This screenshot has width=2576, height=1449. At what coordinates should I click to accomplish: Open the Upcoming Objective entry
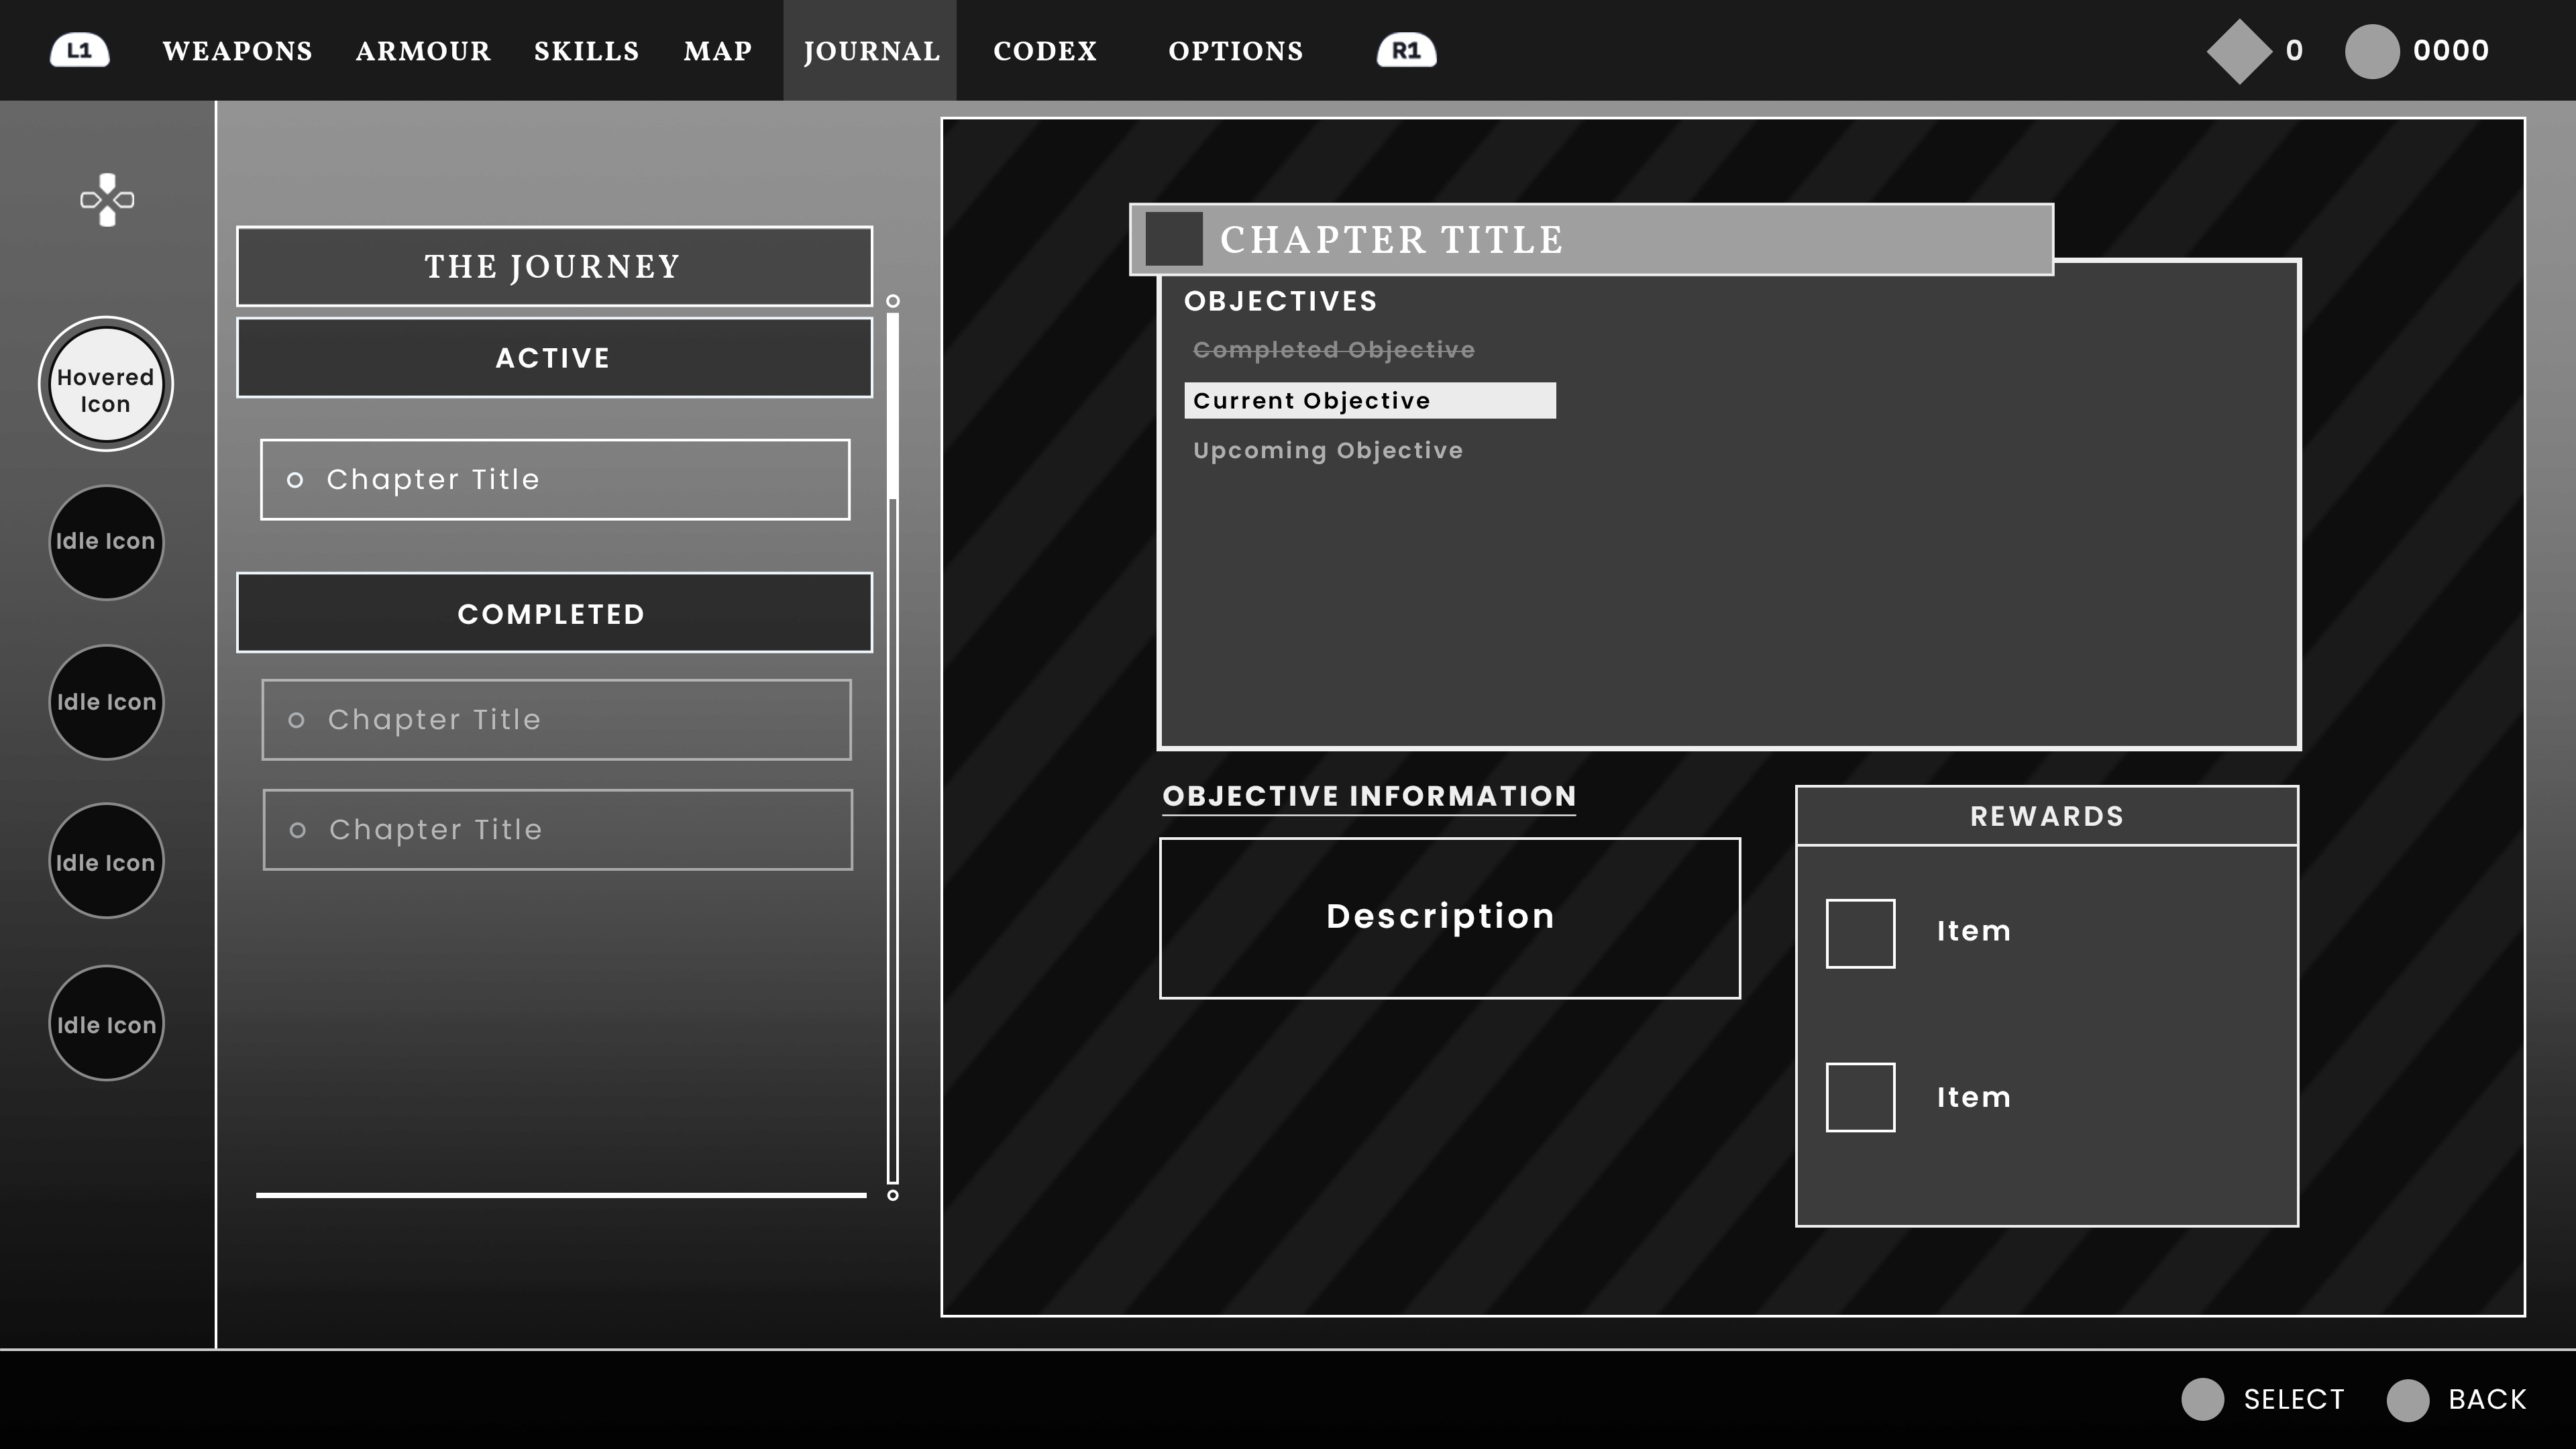click(x=1327, y=451)
